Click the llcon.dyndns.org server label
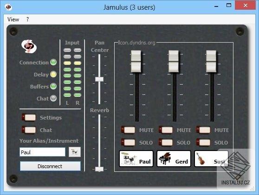The height and width of the screenshot is (195, 259). (x=136, y=43)
